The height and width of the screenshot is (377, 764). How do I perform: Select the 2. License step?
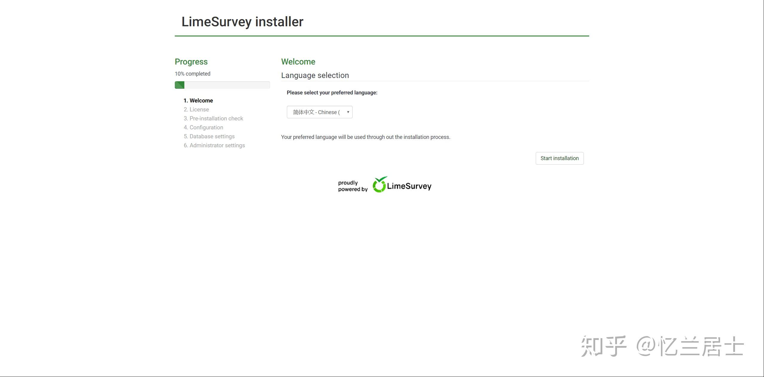coord(196,110)
